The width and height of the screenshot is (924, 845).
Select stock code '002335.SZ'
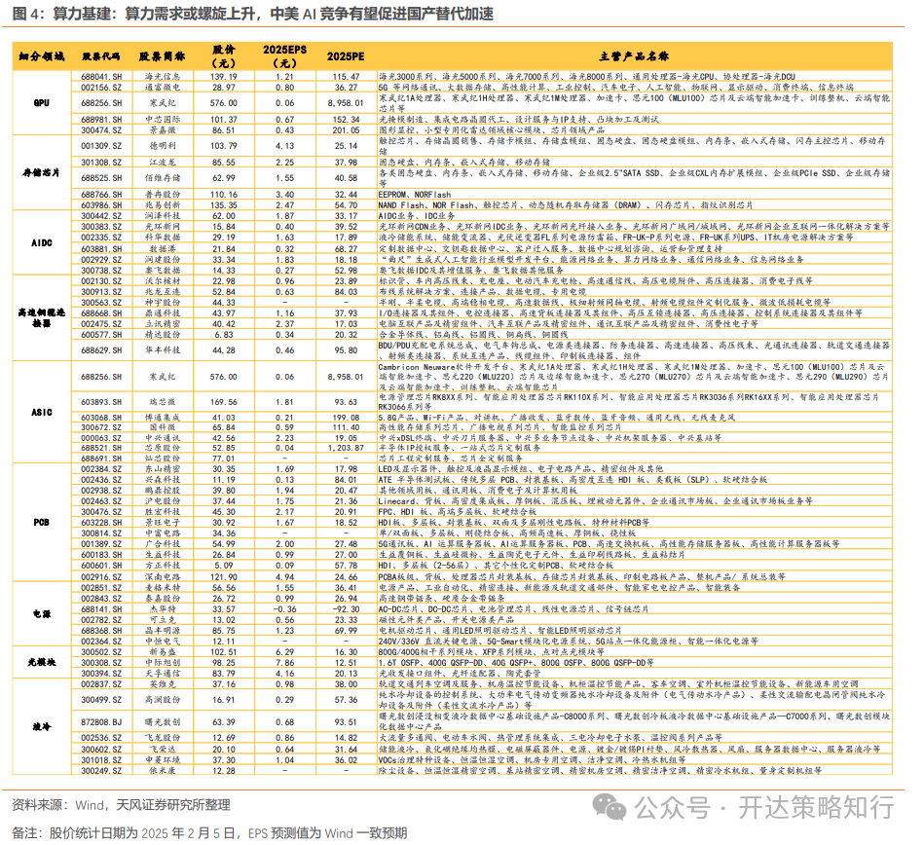click(101, 238)
